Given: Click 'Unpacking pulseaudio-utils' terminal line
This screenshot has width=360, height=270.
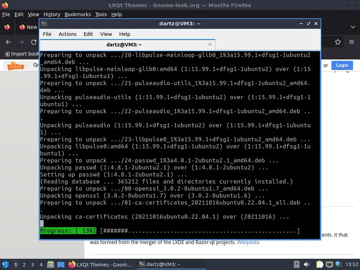Looking at the screenshot, I should 175,101.
